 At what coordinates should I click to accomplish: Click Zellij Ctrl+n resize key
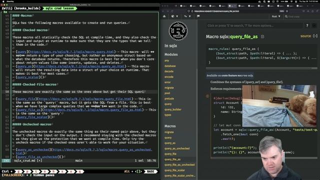click(x=45, y=171)
